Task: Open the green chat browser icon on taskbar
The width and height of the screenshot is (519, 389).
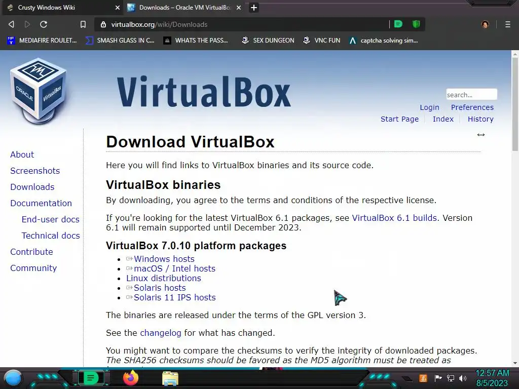Action: click(91, 378)
